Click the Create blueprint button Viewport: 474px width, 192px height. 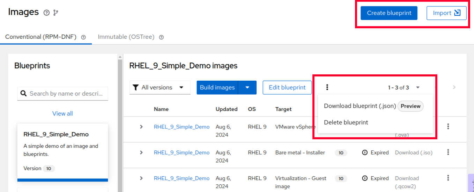pos(389,13)
